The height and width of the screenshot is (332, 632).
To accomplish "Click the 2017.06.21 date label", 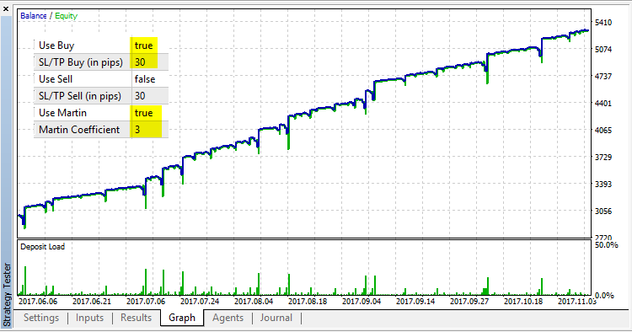I will pyautogui.click(x=92, y=302).
